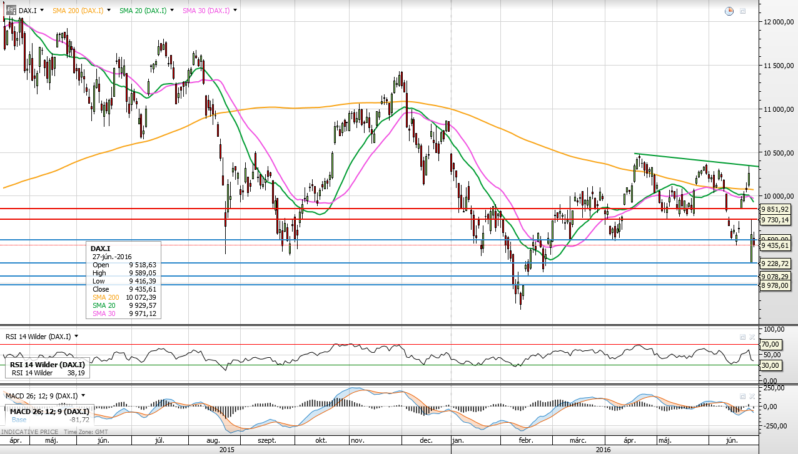Screen dimensions: 798x454
Task: Close the MACD indicator panel
Action: click(x=752, y=397)
